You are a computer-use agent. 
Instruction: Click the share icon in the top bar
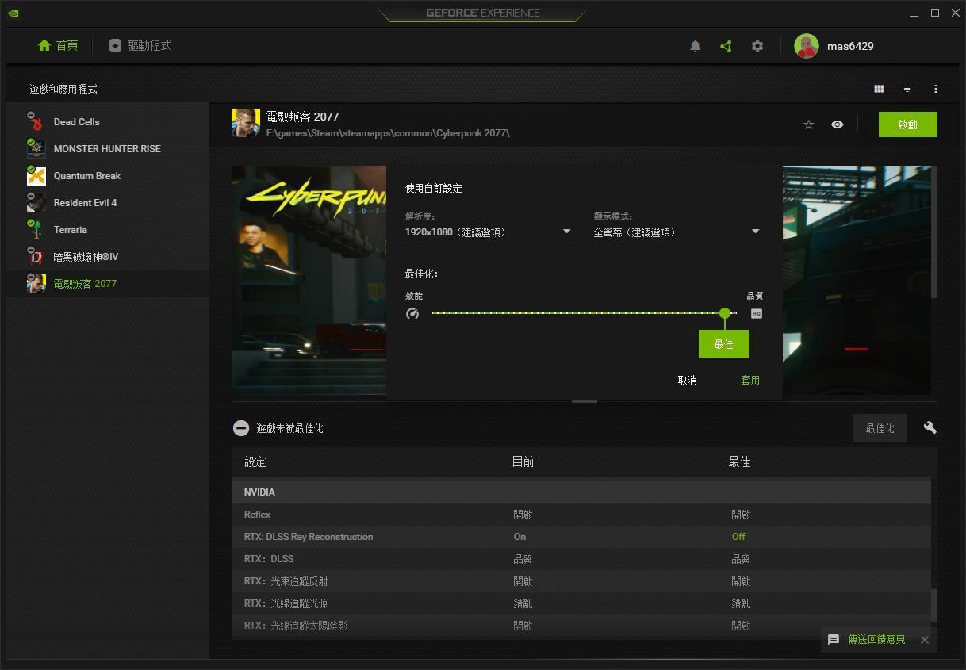click(725, 46)
